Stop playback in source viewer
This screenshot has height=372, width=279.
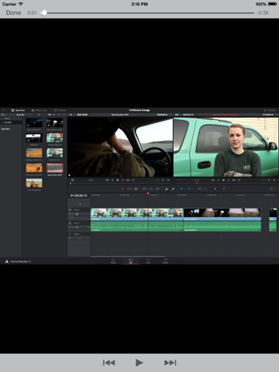pyautogui.click(x=118, y=180)
